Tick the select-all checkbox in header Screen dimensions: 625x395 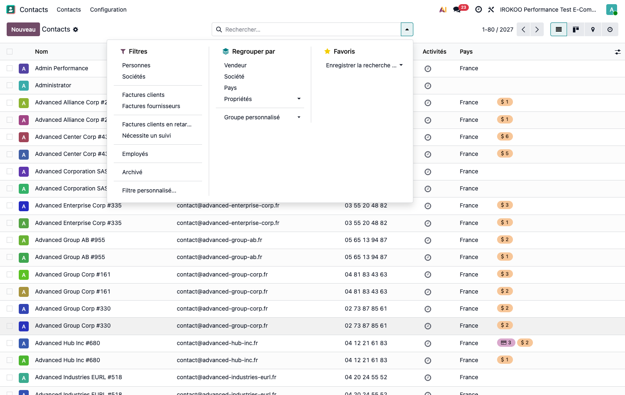tap(10, 52)
